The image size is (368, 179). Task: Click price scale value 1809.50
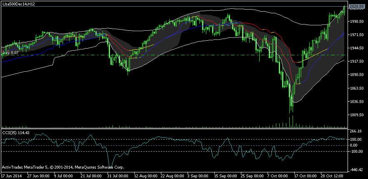coord(356,115)
